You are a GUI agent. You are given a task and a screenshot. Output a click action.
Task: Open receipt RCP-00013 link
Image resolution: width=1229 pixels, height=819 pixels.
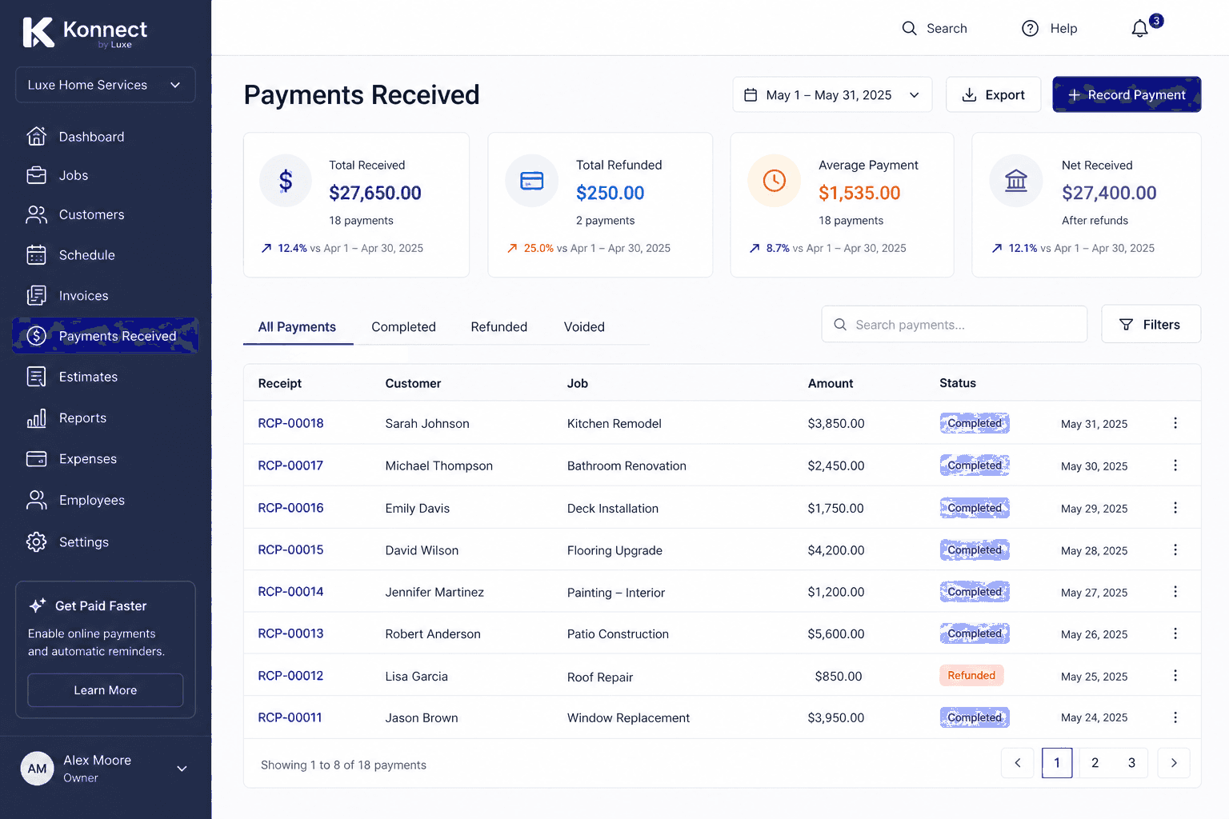coord(290,633)
